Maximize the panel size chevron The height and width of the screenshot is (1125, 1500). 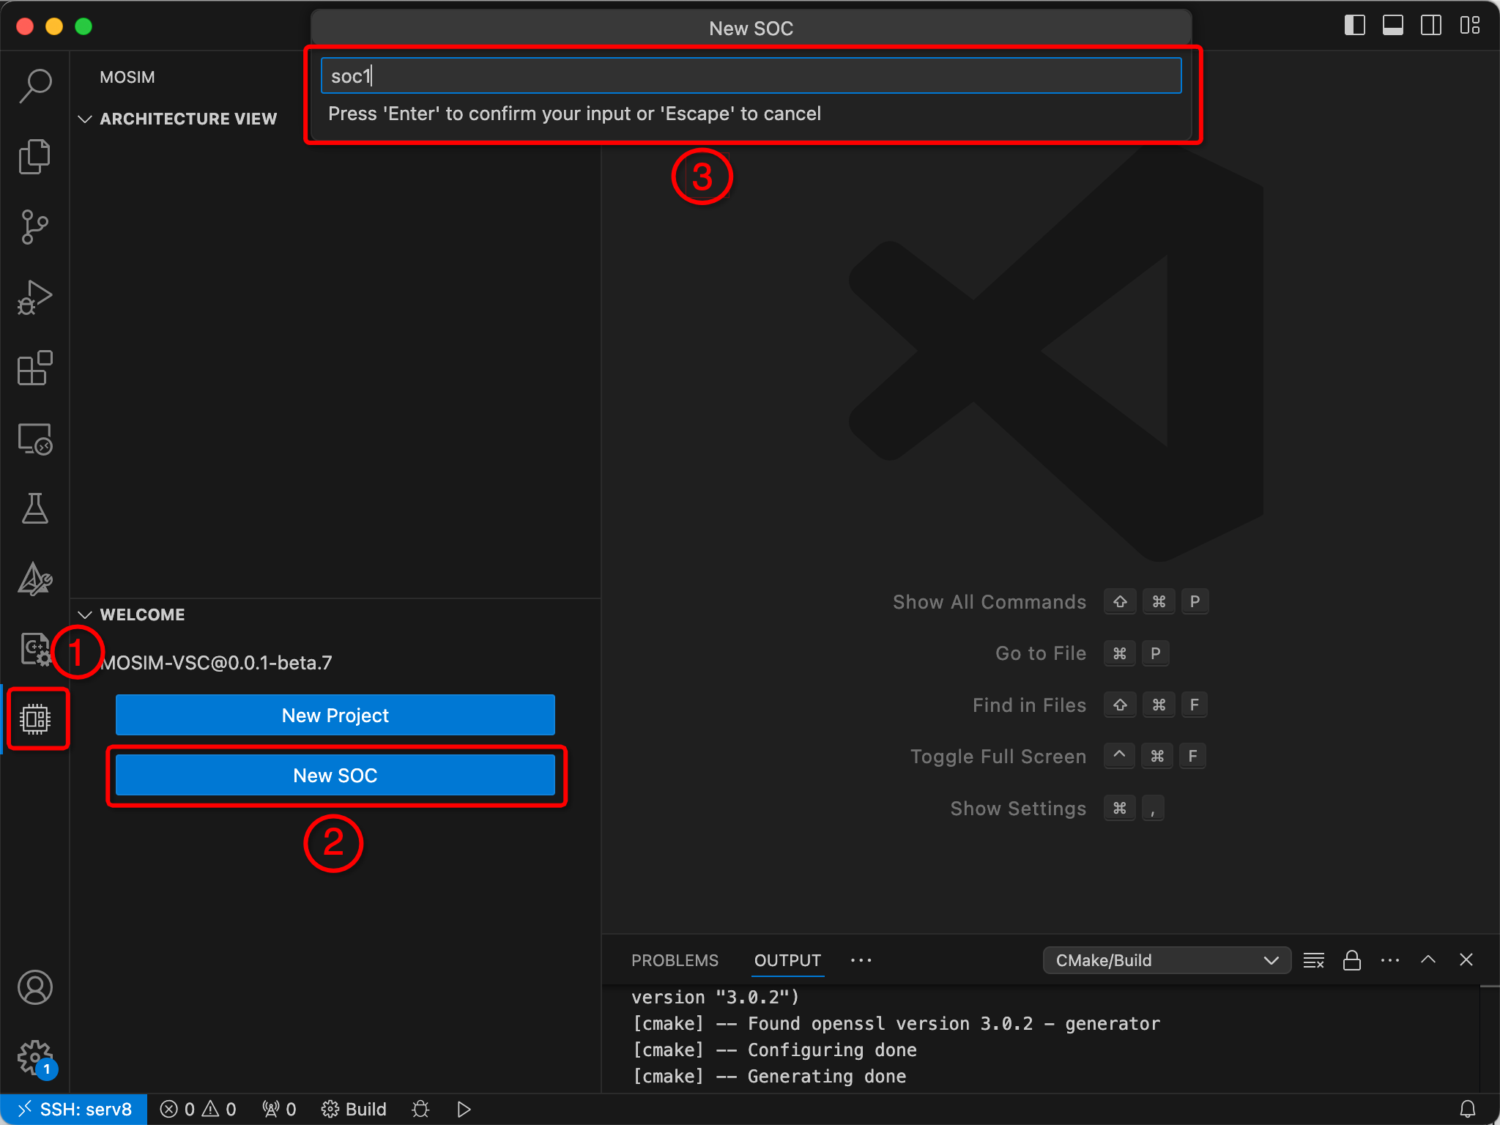click(1428, 959)
